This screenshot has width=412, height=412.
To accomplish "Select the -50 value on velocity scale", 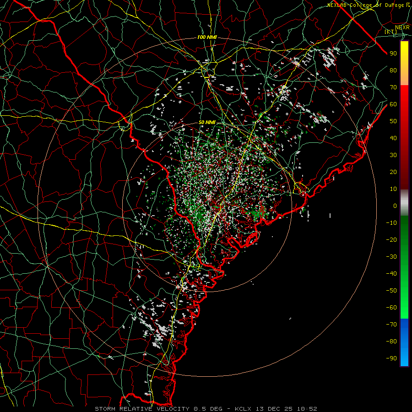I will point(391,290).
